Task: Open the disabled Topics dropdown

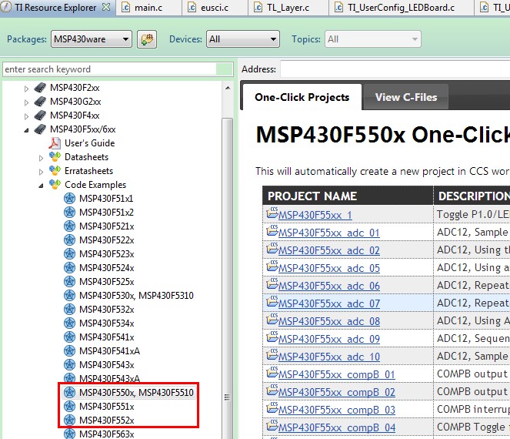Action: (x=373, y=39)
